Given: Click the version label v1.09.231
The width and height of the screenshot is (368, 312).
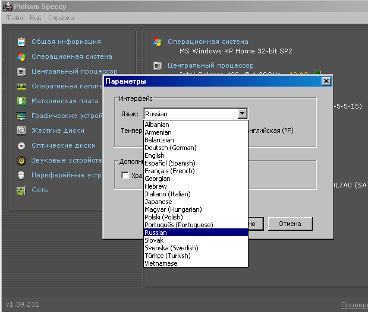Looking at the screenshot, I should (22, 304).
